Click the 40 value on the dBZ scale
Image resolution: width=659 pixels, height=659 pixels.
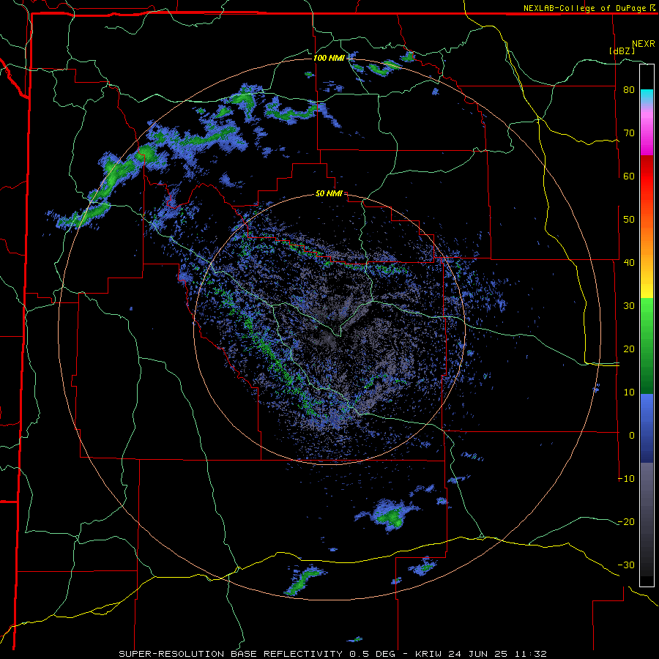click(629, 263)
